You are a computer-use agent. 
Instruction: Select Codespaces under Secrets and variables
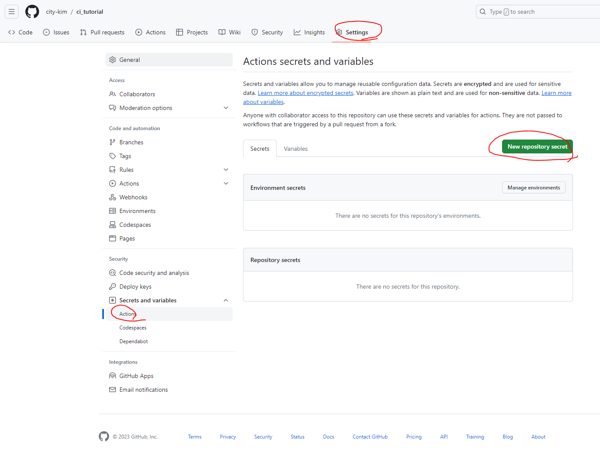point(169,328)
